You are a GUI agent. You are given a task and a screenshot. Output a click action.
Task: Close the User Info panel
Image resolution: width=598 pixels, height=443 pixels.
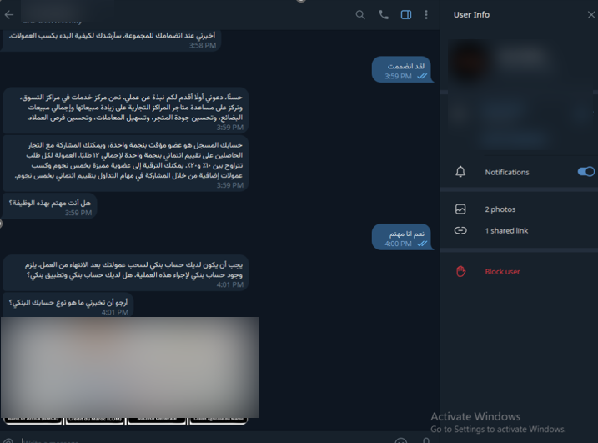point(591,15)
